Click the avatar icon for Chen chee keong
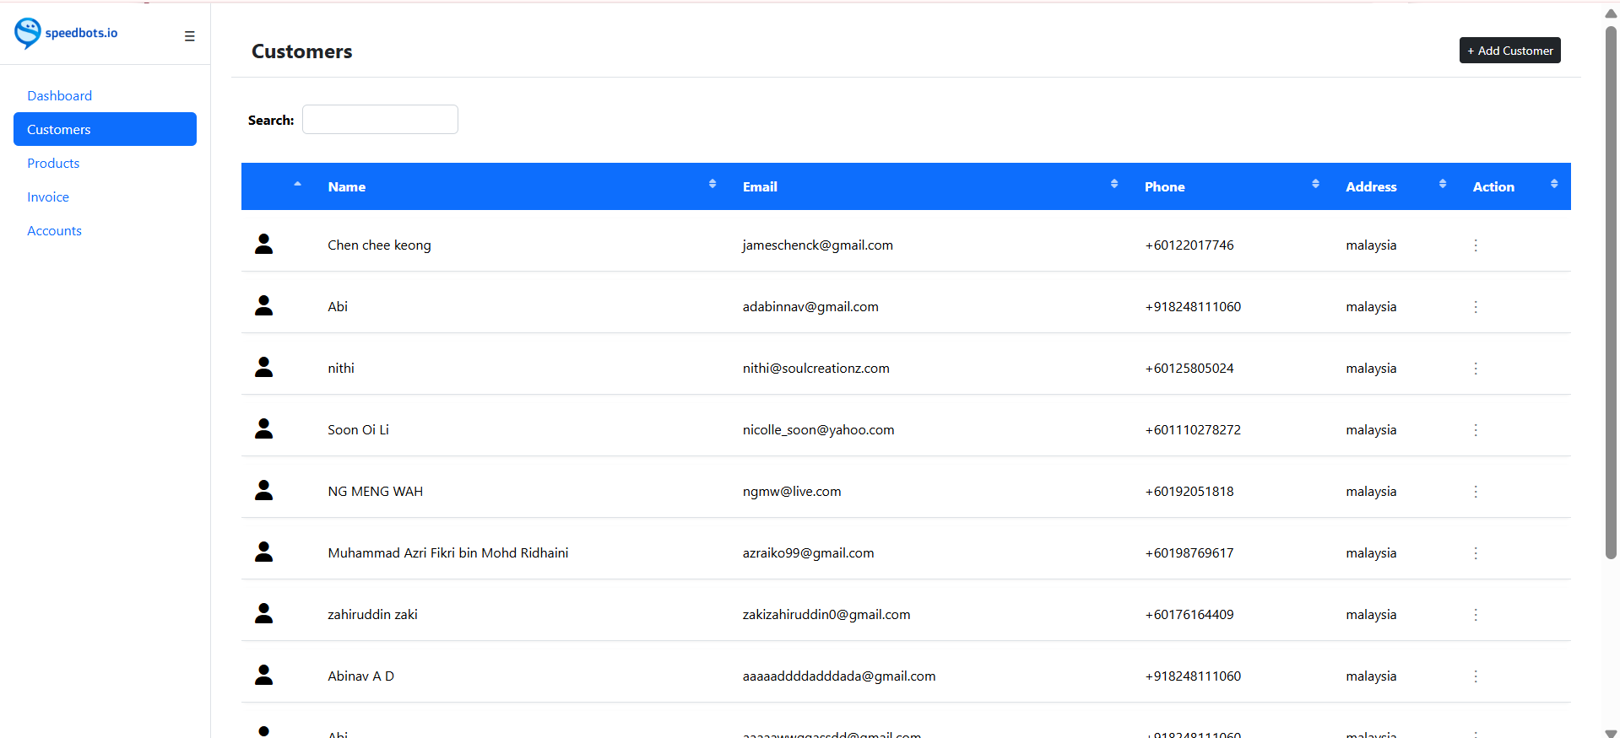1620x738 pixels. [x=264, y=245]
